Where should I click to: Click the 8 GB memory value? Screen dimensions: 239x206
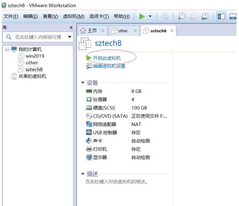coord(136,91)
